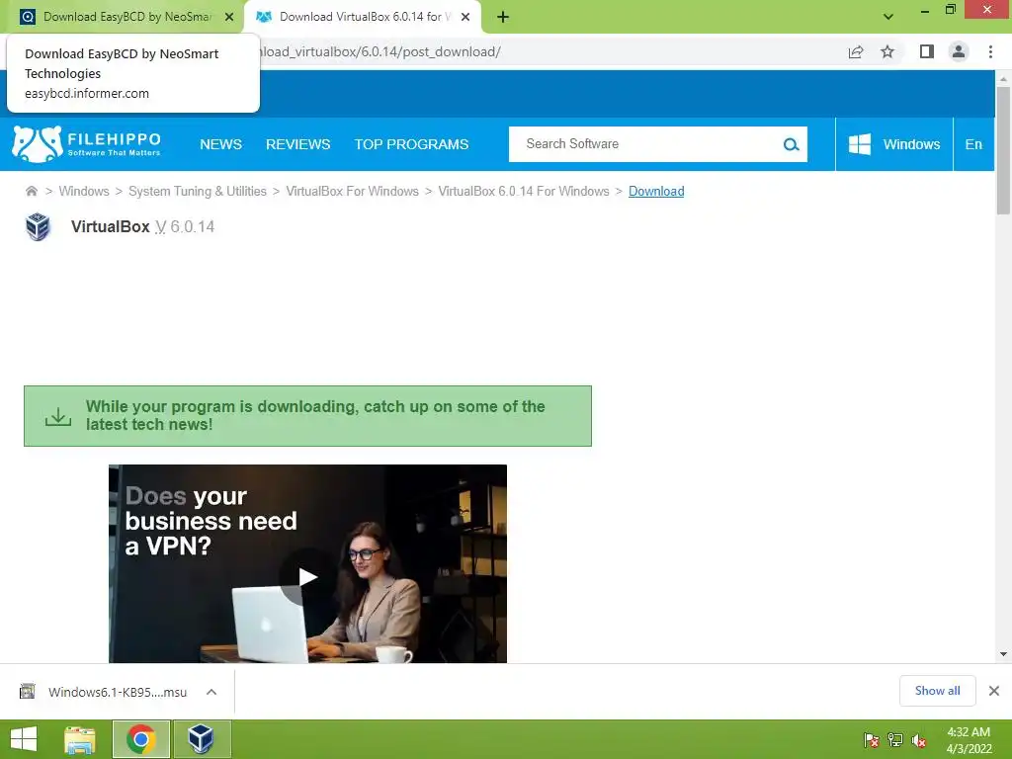This screenshot has width=1012, height=759.
Task: Click the Download breadcrumb link
Action: (656, 191)
